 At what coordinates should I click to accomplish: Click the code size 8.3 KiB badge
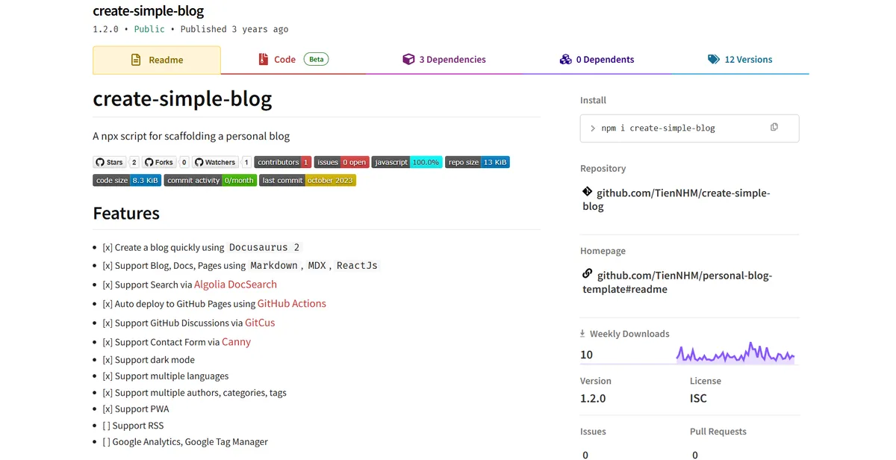127,180
